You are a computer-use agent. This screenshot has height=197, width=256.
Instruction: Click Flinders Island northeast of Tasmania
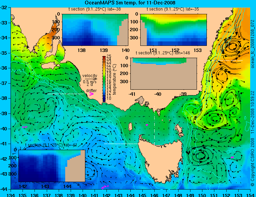coord(179,129)
